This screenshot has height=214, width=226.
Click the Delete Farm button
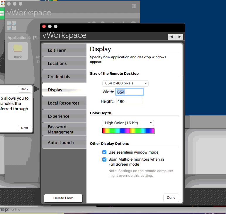click(63, 198)
